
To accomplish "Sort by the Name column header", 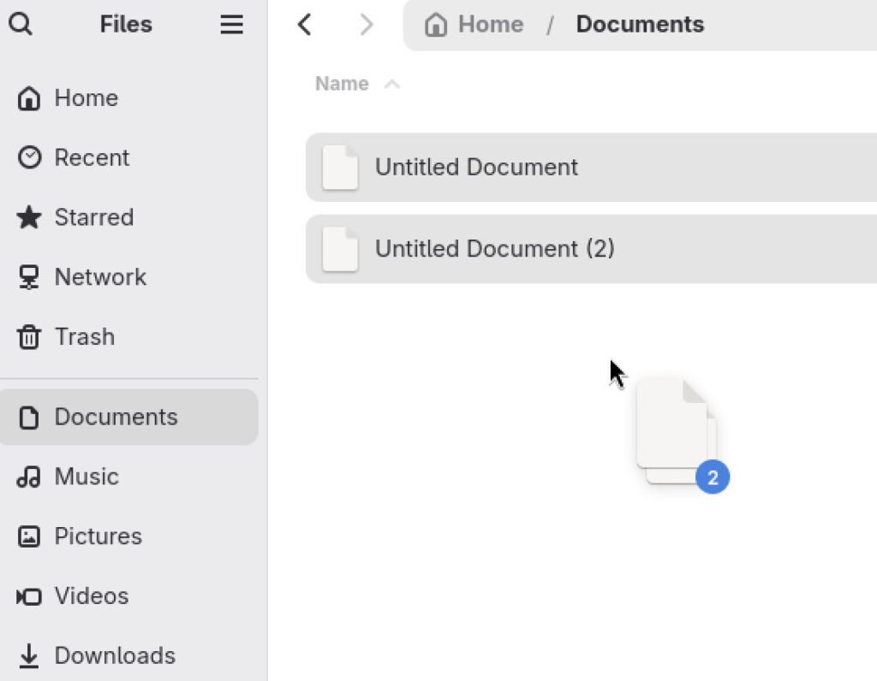I will 342,84.
